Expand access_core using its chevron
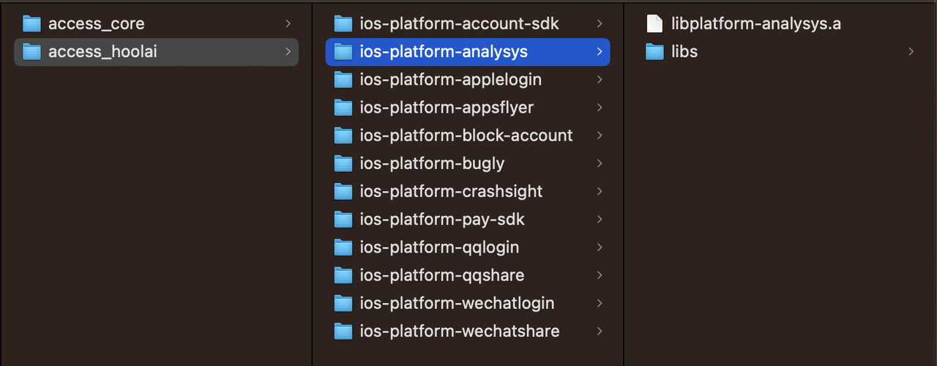937x366 pixels. pyautogui.click(x=288, y=23)
